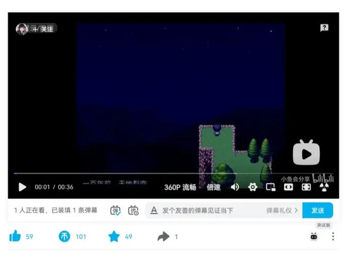Screen dimensions: 350x257
Task: Click the coin count 101
Action: (x=81, y=236)
